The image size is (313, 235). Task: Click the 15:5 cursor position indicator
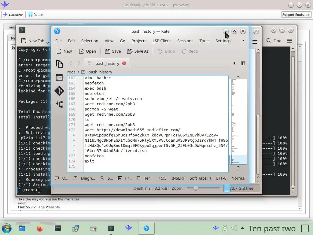click(163, 178)
